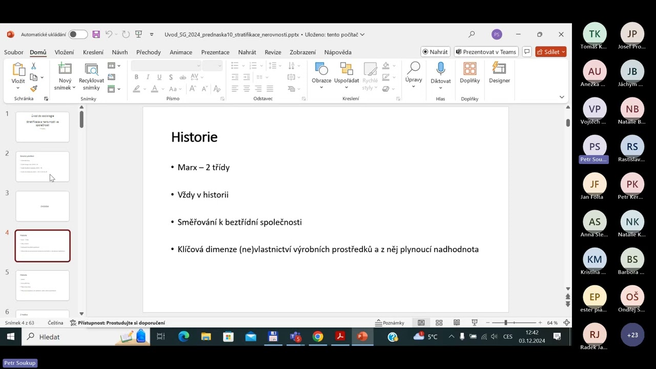Select slide 5 thumbnail
Screen dimensions: 656x369
pos(43,285)
